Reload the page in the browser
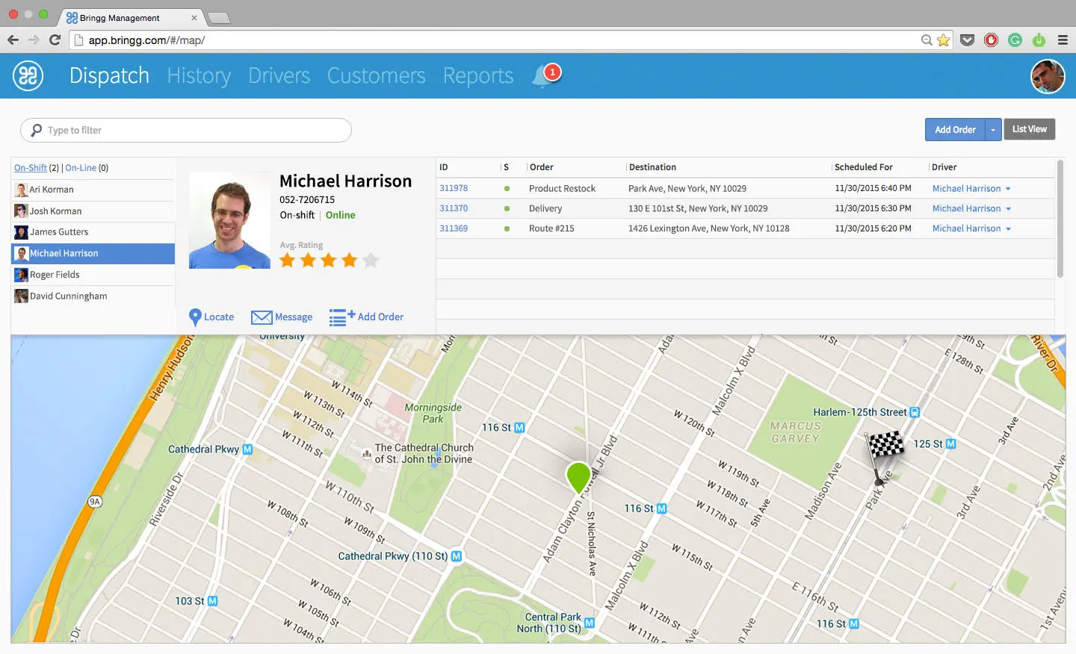Screen dimensions: 1076x654 tap(55, 40)
